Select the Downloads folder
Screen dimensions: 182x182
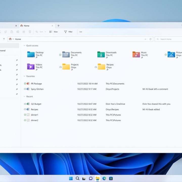tap(107, 54)
